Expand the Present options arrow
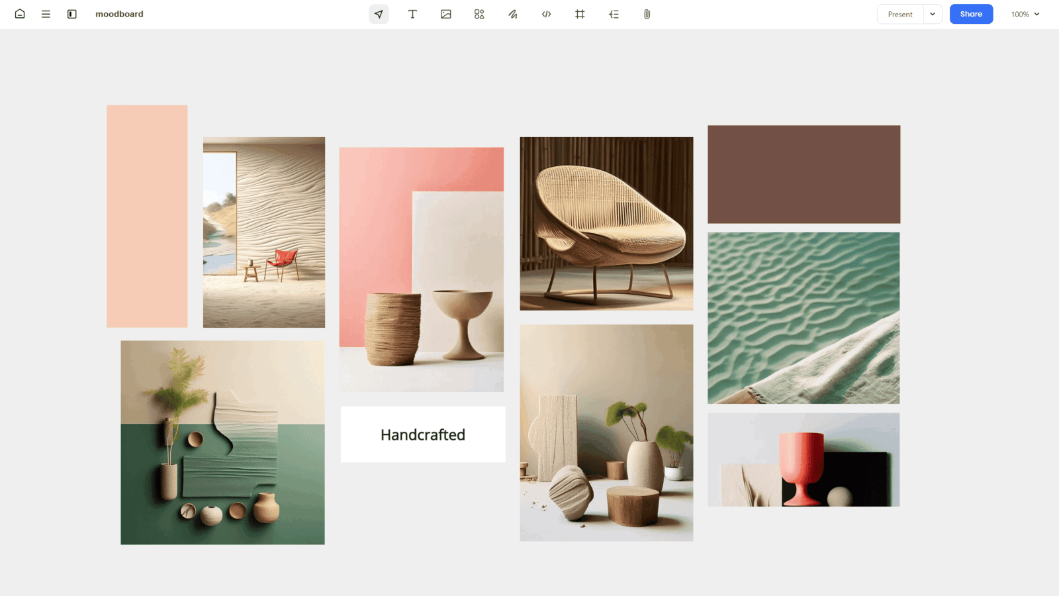Screen dimensions: 1059x596 (x=933, y=14)
